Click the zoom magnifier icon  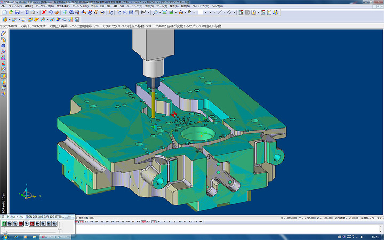[155, 12]
